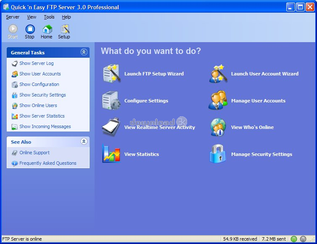Open the Show User Accounts link
Image resolution: width=317 pixels, height=244 pixels.
pos(40,74)
